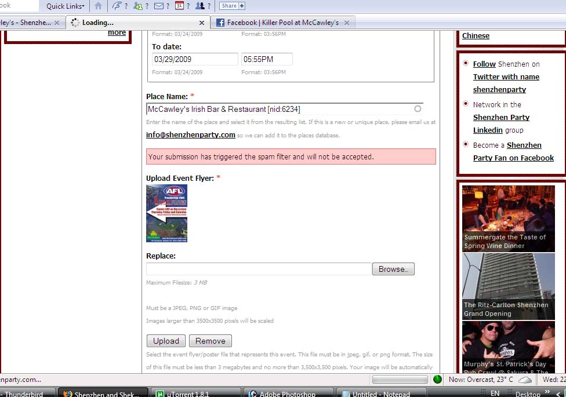Switch to Untitled - Notepad in taskbar
566x397 pixels.
click(381, 393)
